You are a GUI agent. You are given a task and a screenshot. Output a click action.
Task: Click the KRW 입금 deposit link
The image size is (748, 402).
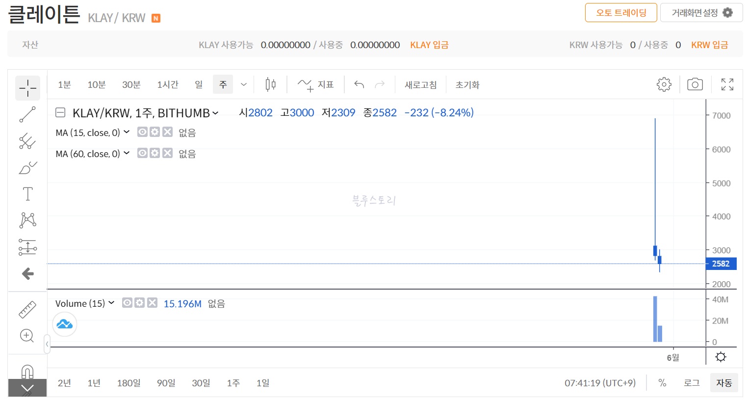(709, 45)
